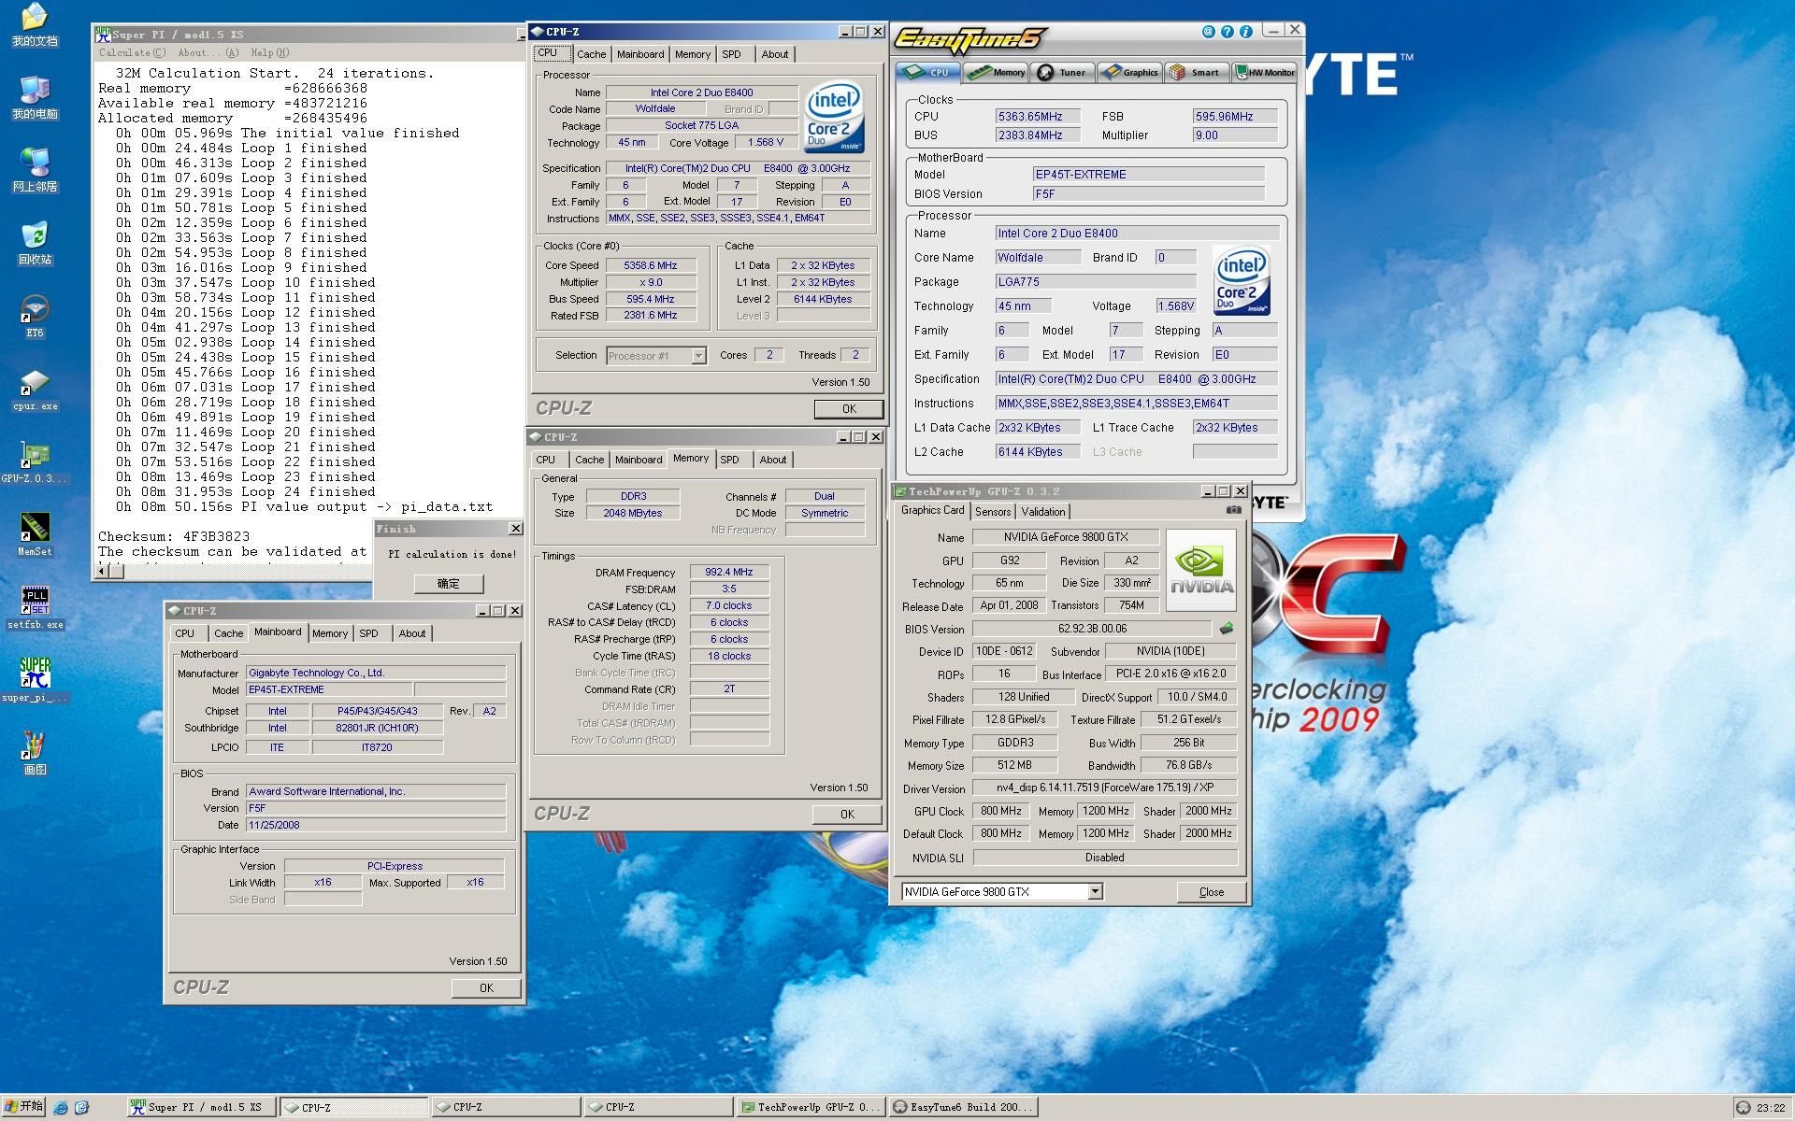
Task: Open the Recycle Bin desktop icon
Action: click(35, 243)
